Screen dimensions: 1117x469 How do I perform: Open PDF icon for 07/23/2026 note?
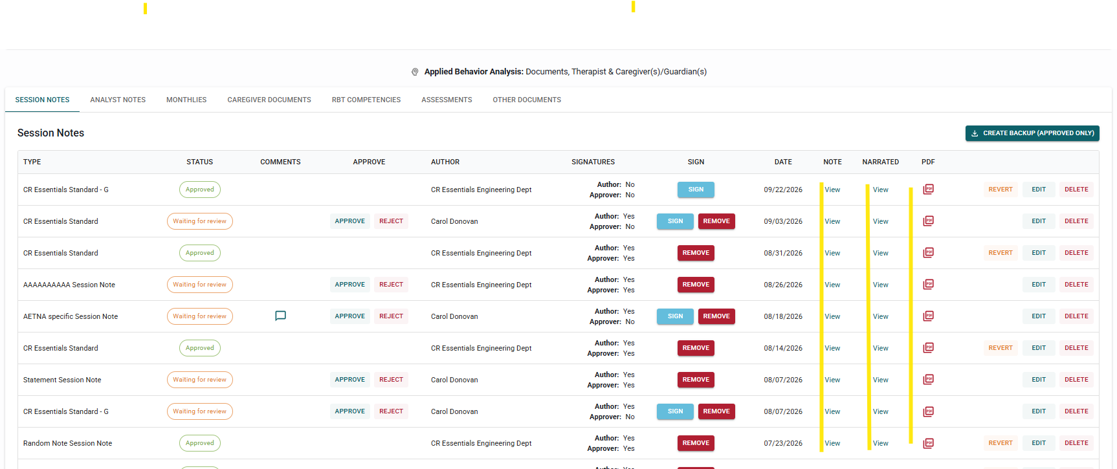point(928,443)
